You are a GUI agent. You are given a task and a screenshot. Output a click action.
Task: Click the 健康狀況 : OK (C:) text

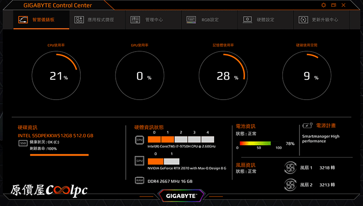[44, 142]
